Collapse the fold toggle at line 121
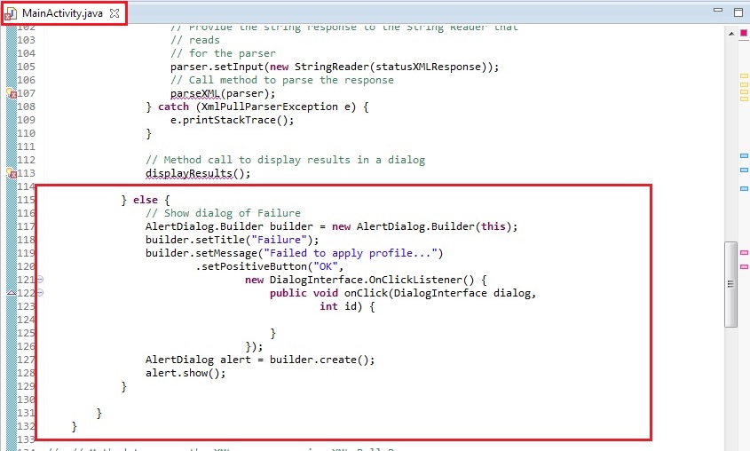The image size is (750, 451). (x=40, y=280)
